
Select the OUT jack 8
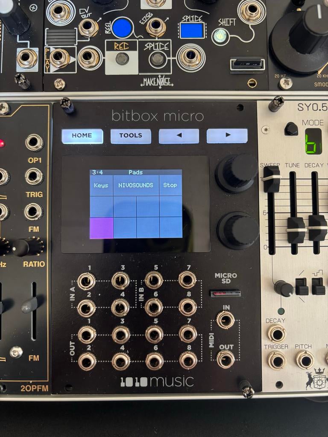[x=188, y=360]
